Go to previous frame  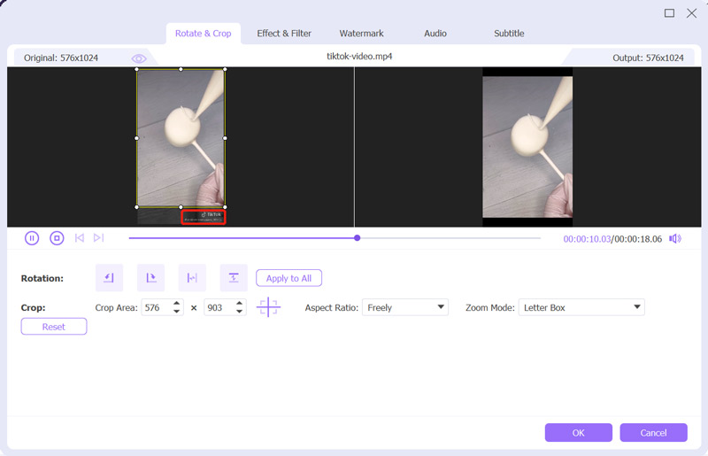click(x=80, y=237)
